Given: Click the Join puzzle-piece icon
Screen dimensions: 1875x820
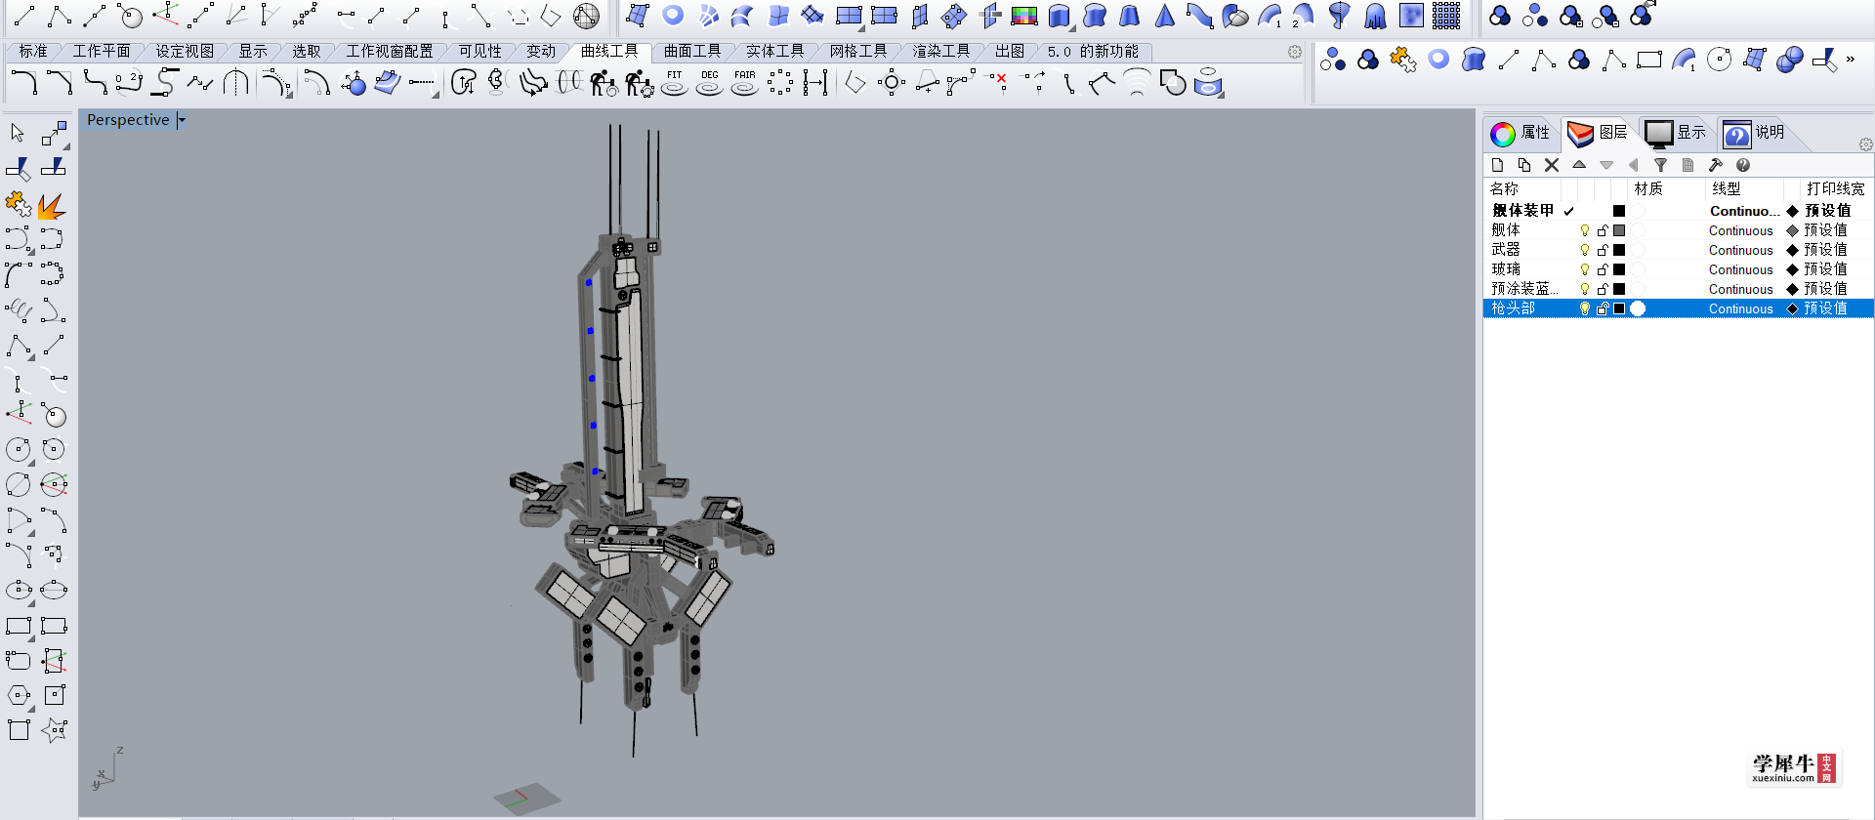Looking at the screenshot, I should coord(18,204).
